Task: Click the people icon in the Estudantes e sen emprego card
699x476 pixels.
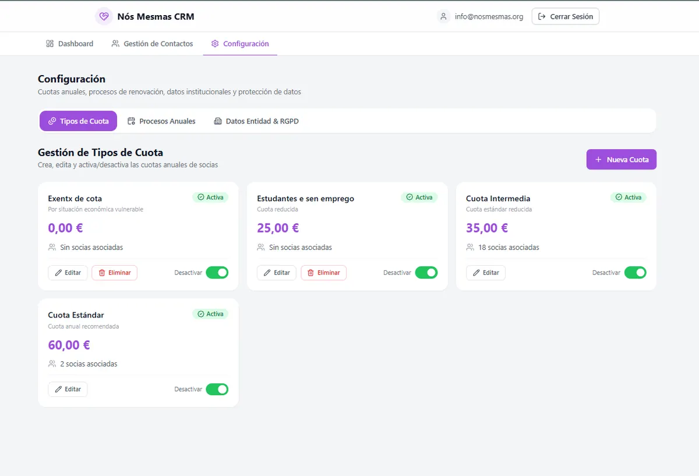Action: point(261,247)
